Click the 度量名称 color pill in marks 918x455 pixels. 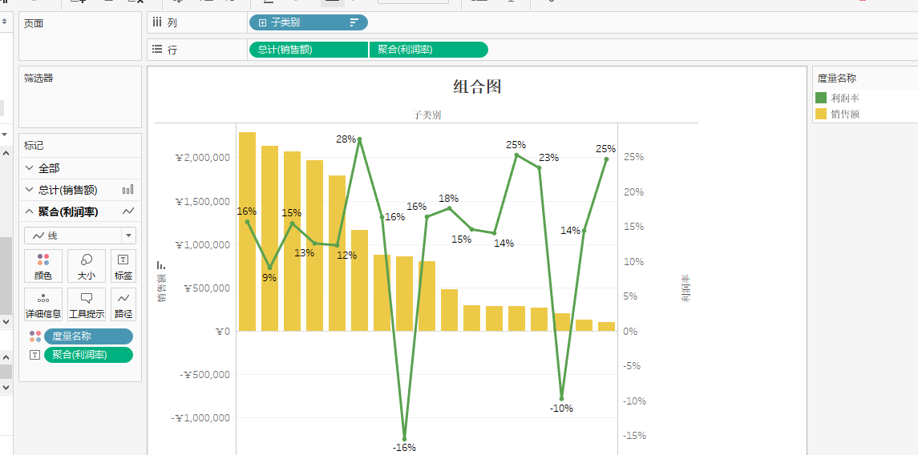pyautogui.click(x=88, y=336)
